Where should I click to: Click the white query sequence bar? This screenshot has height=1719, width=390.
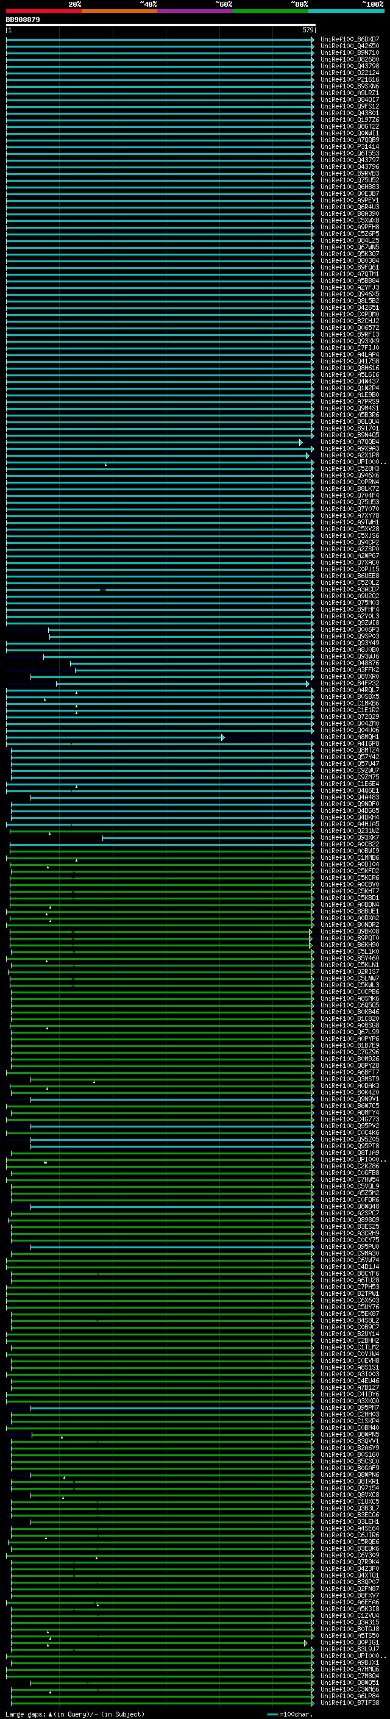161,26
